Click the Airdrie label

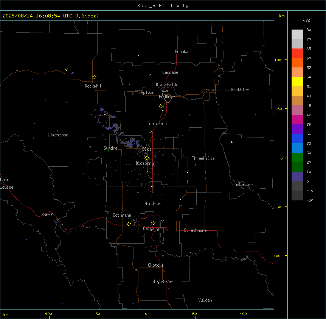click(152, 203)
